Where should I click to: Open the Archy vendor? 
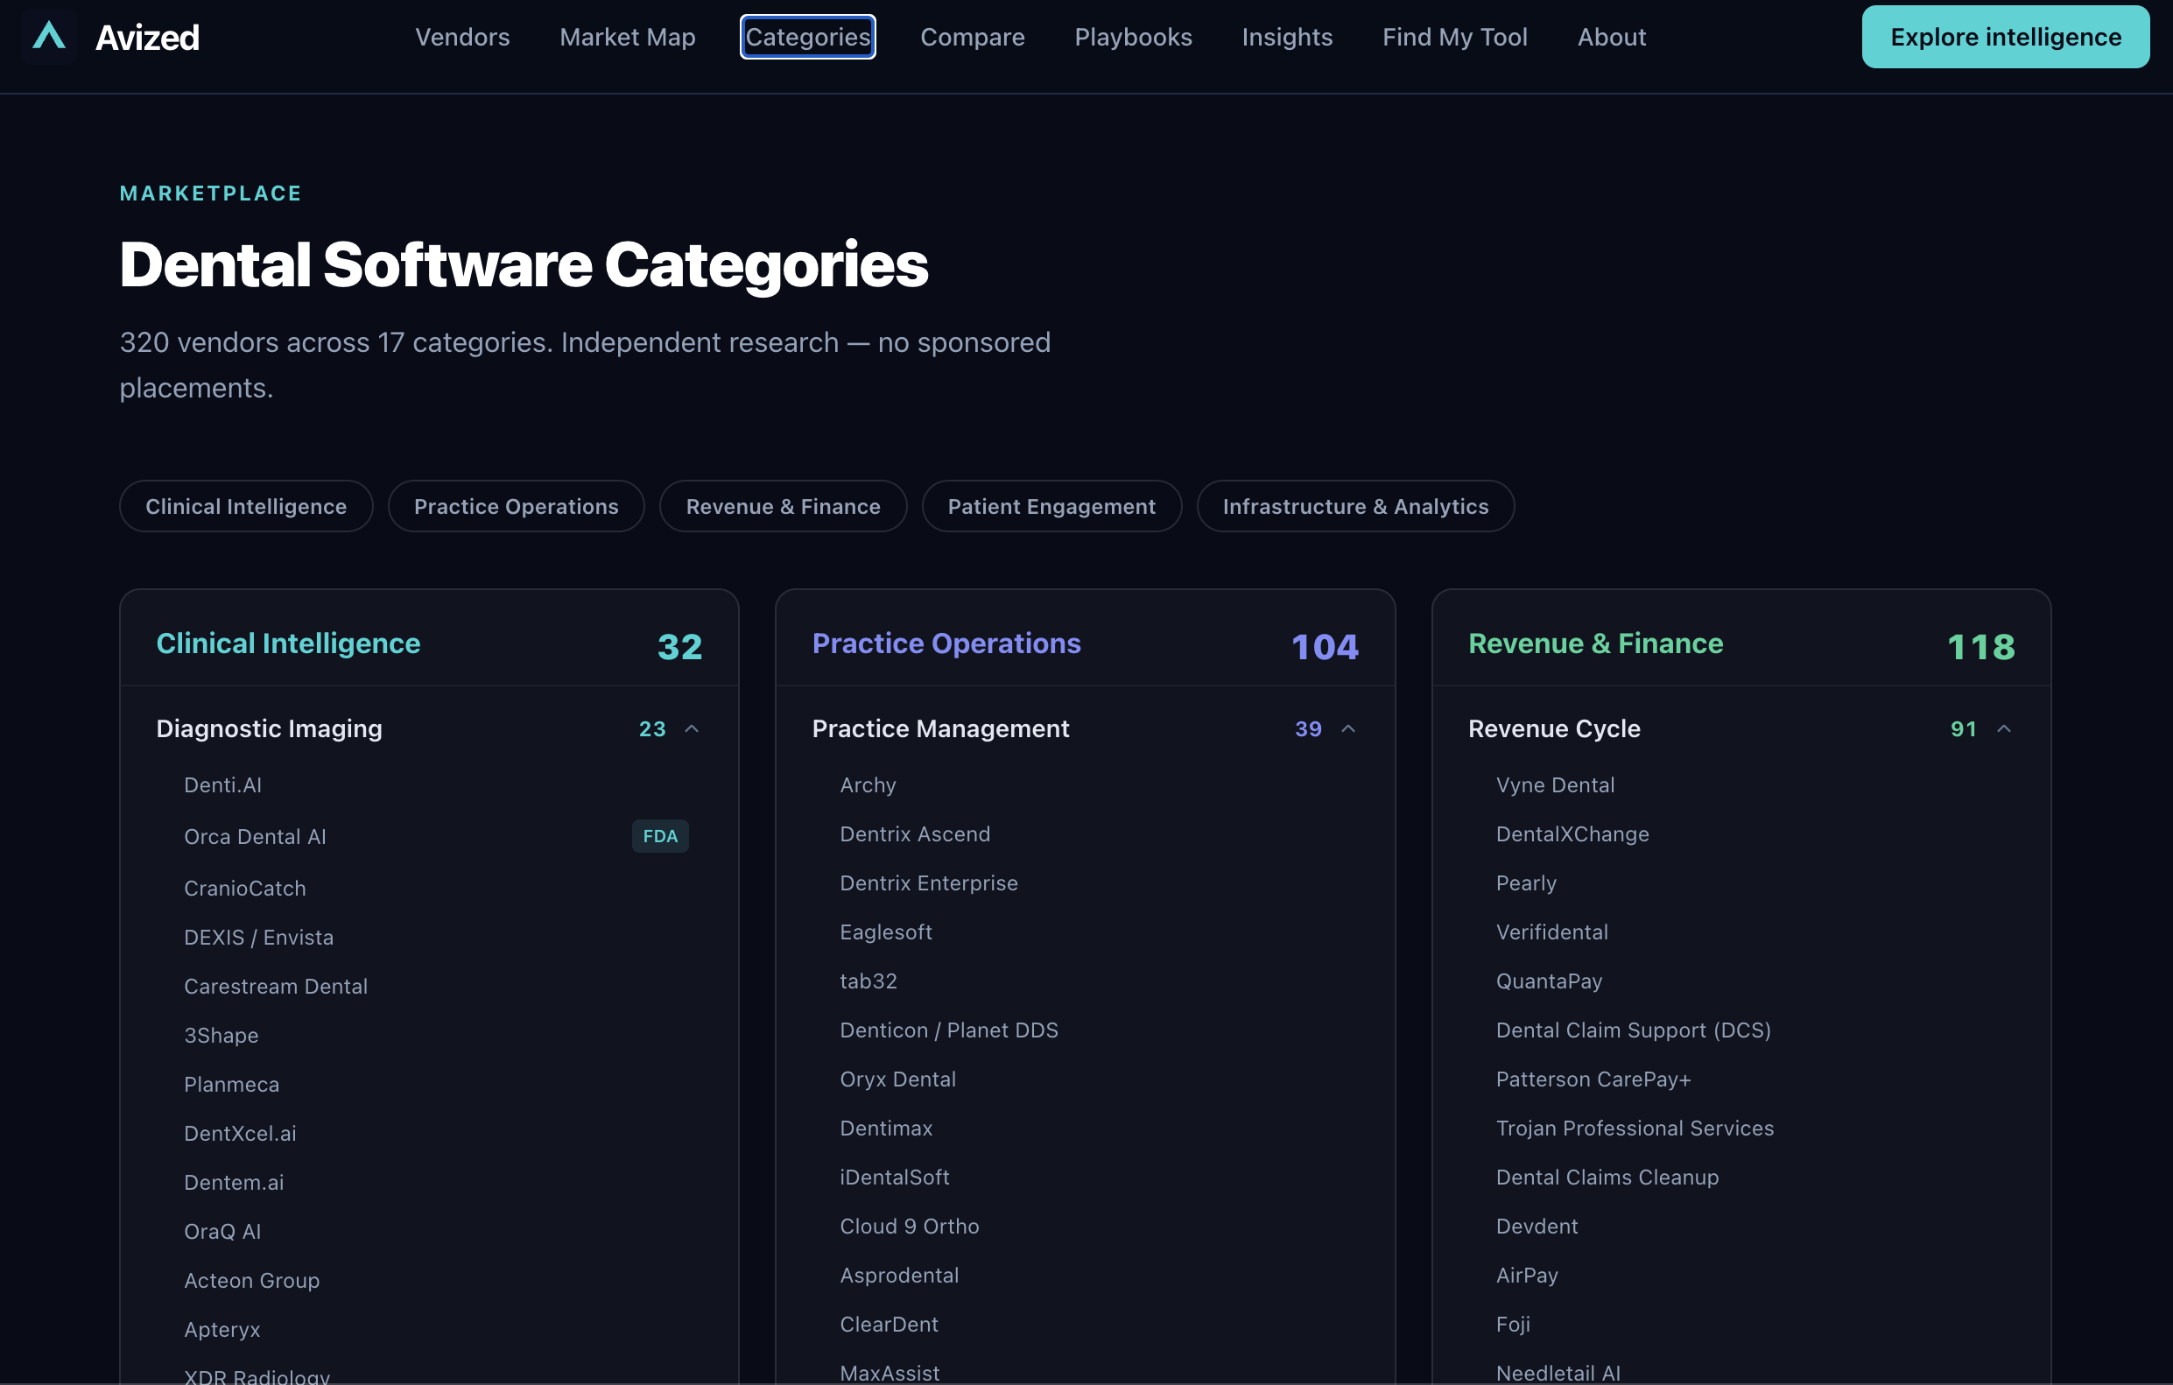[x=868, y=785]
